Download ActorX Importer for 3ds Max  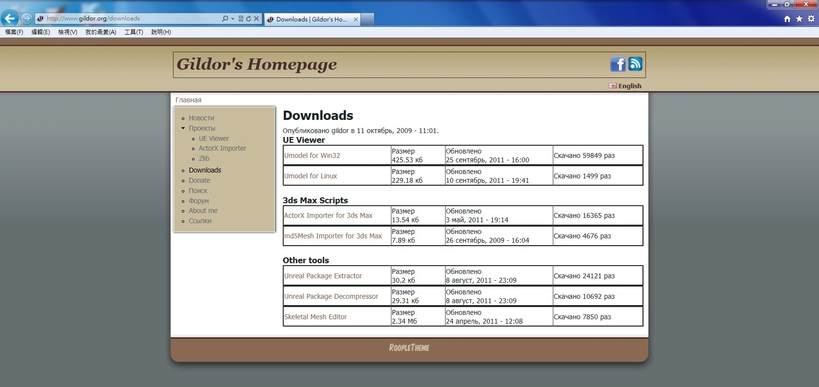(x=328, y=215)
